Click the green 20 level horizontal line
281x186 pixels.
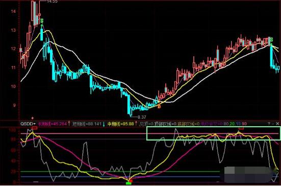click(x=120, y=172)
